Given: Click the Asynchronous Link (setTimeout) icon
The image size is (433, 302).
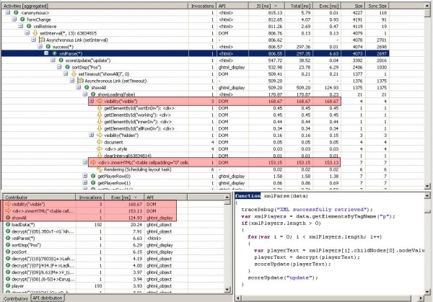Looking at the screenshot, I should [80, 81].
